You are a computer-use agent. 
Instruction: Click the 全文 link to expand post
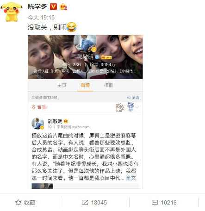click(130, 178)
